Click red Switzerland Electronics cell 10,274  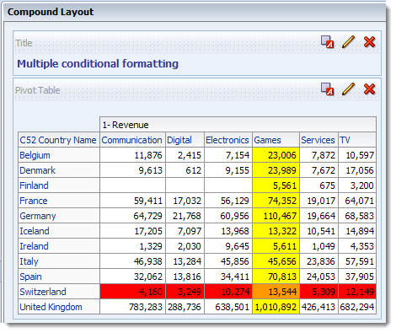pos(228,292)
